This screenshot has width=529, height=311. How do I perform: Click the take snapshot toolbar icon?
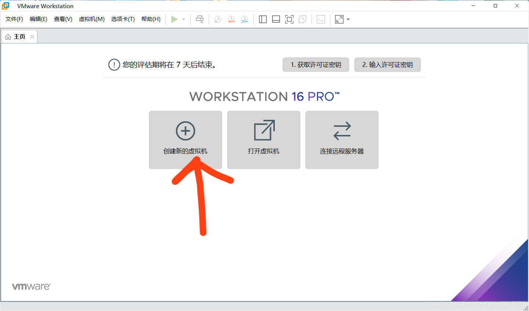tap(218, 19)
